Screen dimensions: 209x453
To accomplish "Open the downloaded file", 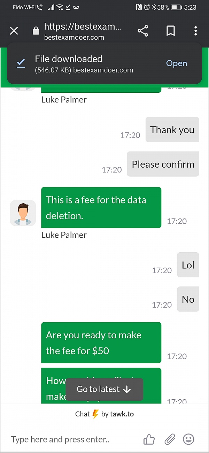I will [176, 63].
